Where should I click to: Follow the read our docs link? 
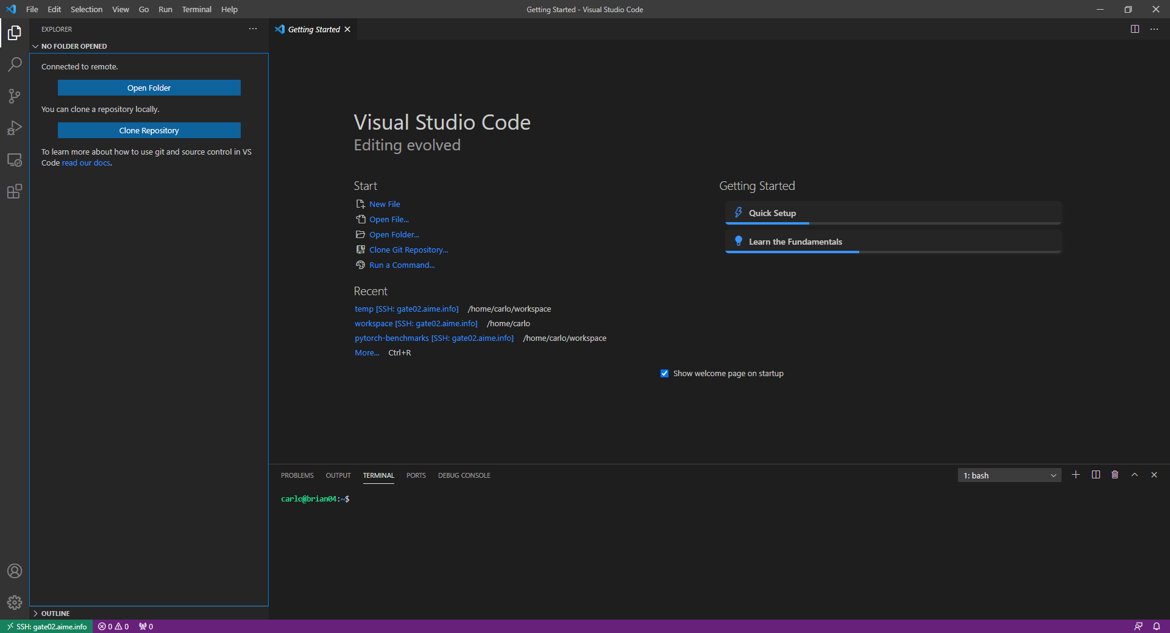86,163
